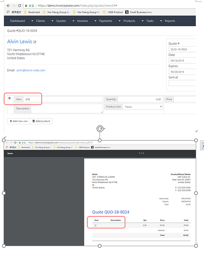Expand the Products dropdown menu
Screen dimensions: 204x256
point(127,21)
